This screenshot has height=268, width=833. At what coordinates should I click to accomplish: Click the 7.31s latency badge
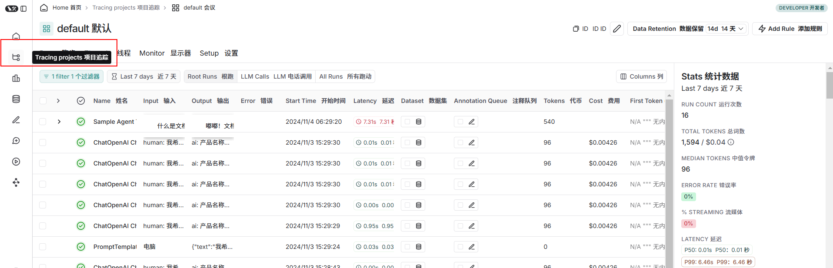pyautogui.click(x=375, y=122)
